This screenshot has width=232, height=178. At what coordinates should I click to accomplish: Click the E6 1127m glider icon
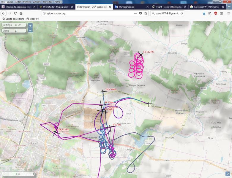[x=139, y=54]
